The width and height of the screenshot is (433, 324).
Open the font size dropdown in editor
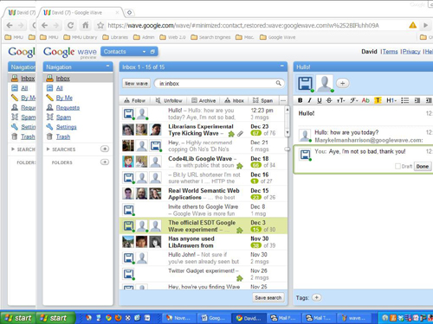click(x=340, y=100)
